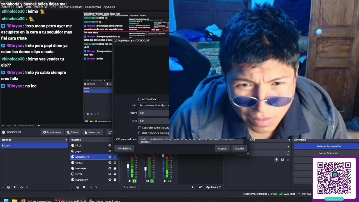Enable Usar frecuencia de imágenes checkbox
The image size is (359, 202).
coord(140,133)
